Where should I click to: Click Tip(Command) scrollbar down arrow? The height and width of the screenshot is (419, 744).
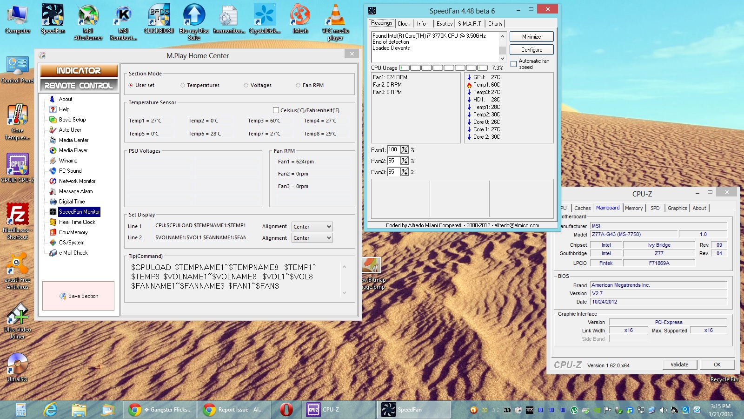click(x=344, y=293)
